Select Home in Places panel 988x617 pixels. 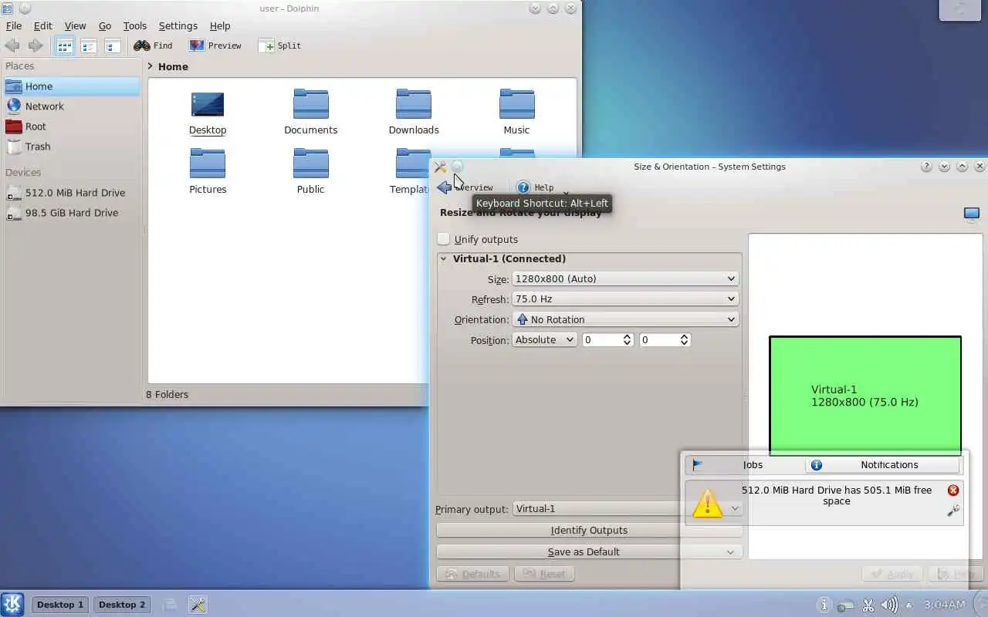(72, 86)
